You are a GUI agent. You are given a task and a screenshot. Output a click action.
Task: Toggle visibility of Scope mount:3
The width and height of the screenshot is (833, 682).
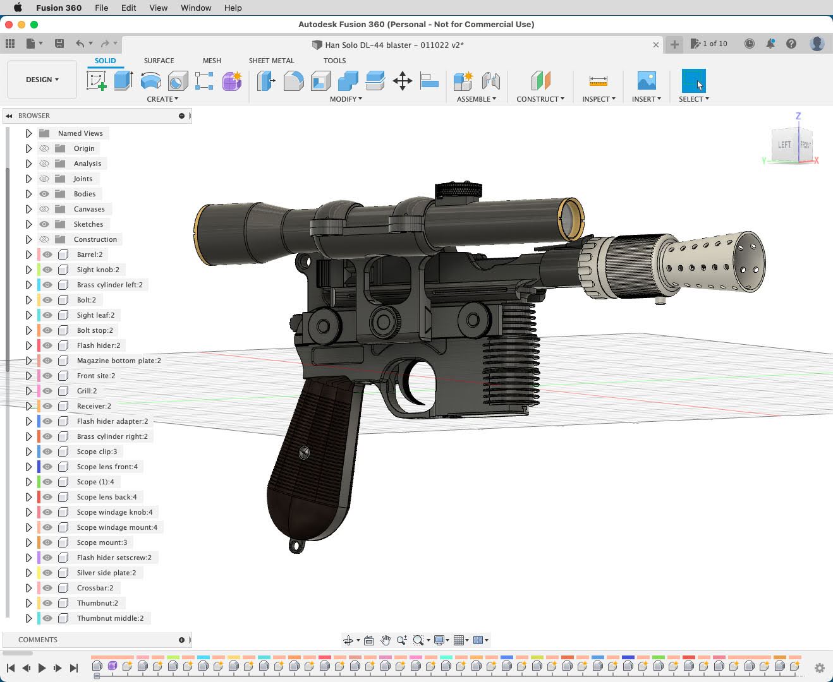(47, 542)
